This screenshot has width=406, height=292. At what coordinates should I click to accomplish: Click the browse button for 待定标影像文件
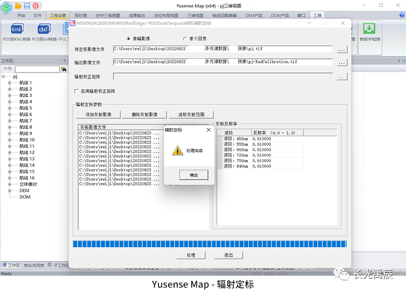342,50
